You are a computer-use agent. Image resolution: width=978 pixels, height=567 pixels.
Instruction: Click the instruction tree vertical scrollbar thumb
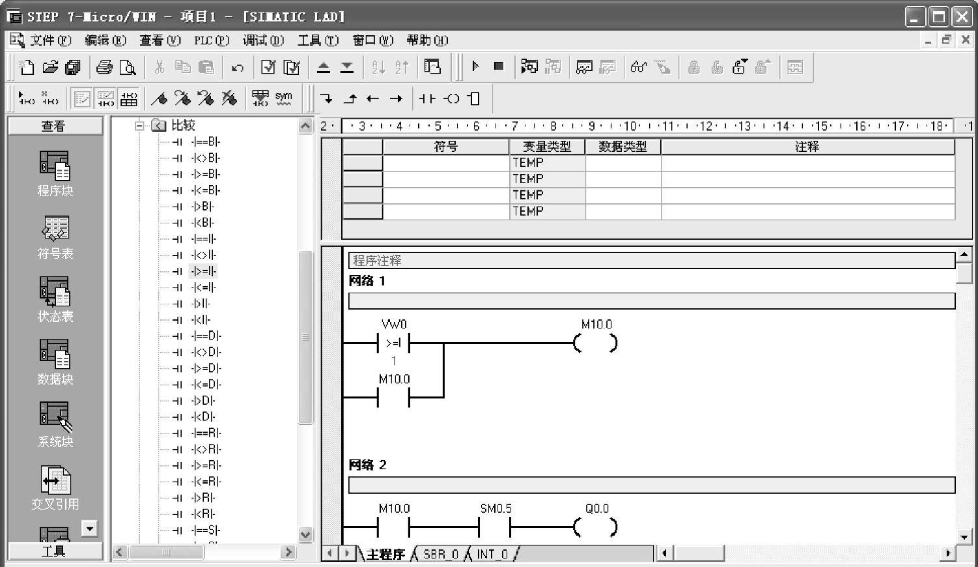(305, 337)
